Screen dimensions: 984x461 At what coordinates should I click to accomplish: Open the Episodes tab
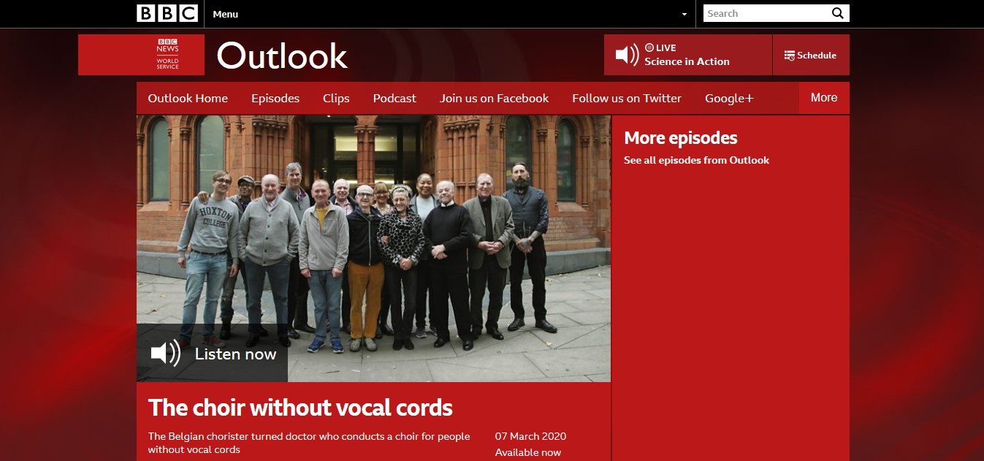pyautogui.click(x=275, y=98)
